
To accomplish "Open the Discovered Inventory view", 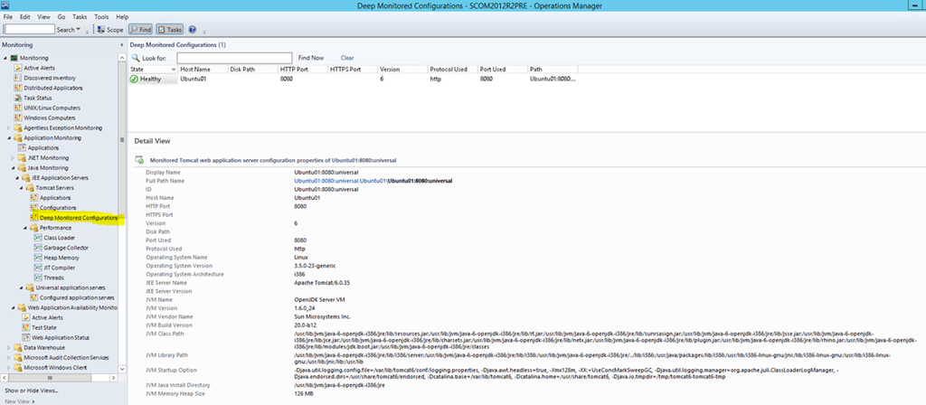I will coord(49,78).
